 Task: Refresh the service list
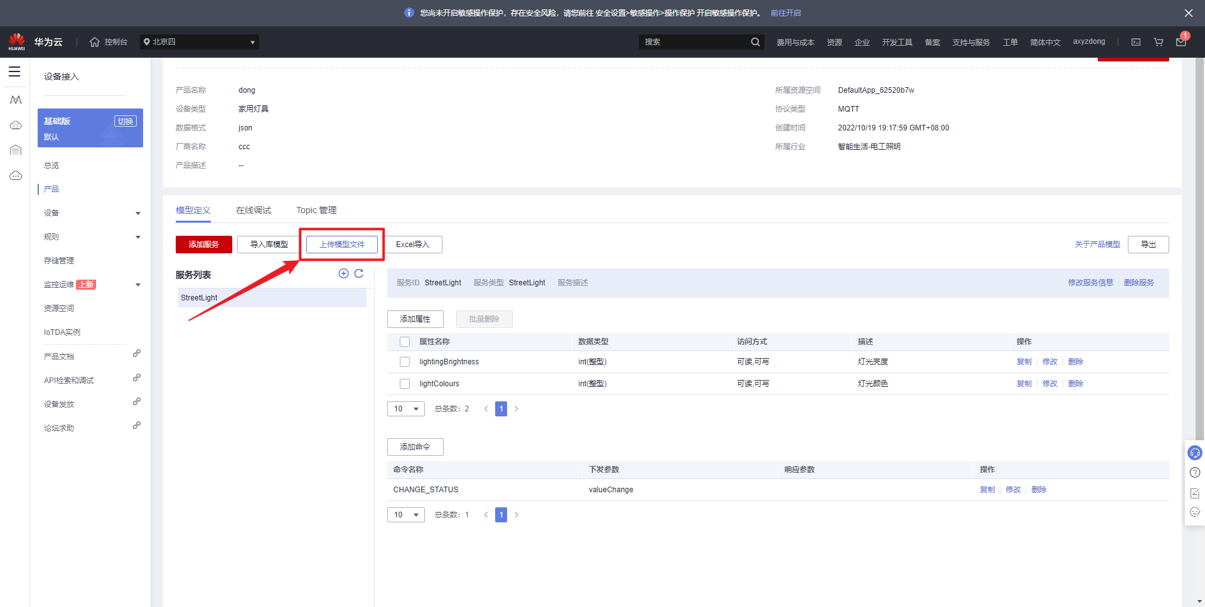359,273
